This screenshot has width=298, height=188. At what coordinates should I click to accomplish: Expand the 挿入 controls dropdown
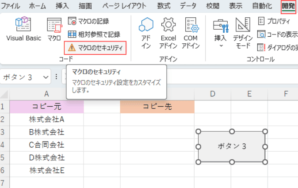pos(221,33)
